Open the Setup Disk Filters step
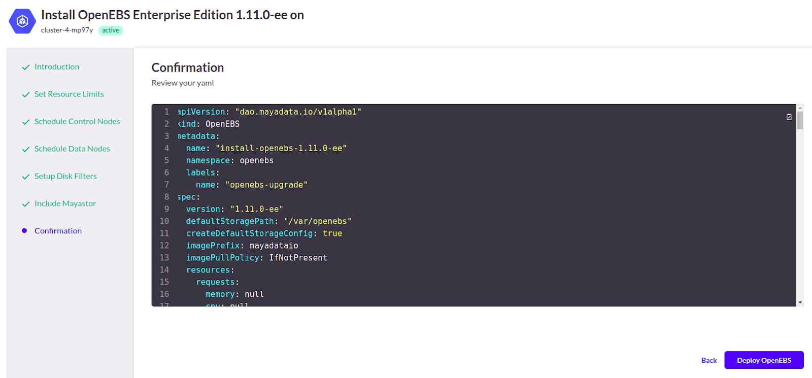 point(65,176)
